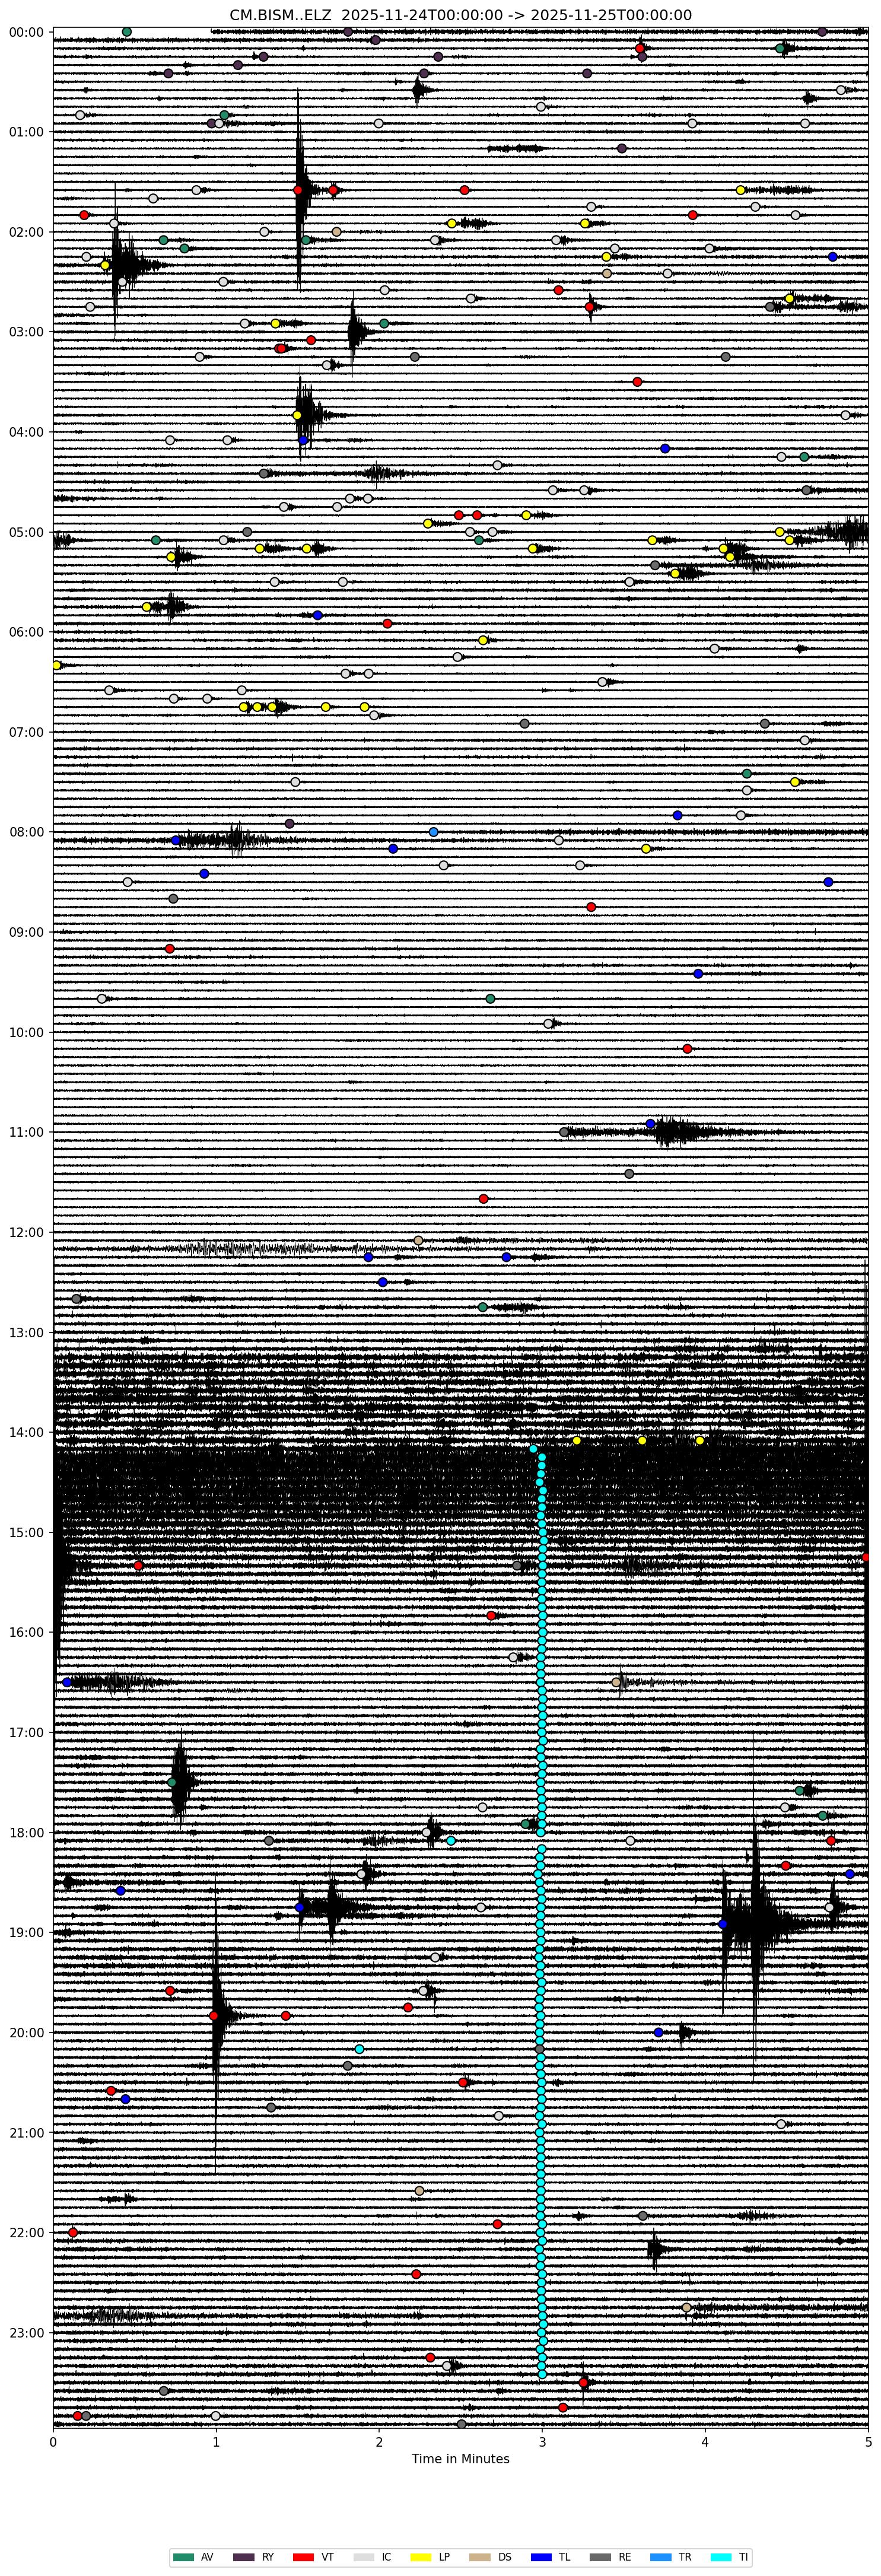Click the 12:00 hour tick label
This screenshot has width=881, height=2576.
[27, 1232]
